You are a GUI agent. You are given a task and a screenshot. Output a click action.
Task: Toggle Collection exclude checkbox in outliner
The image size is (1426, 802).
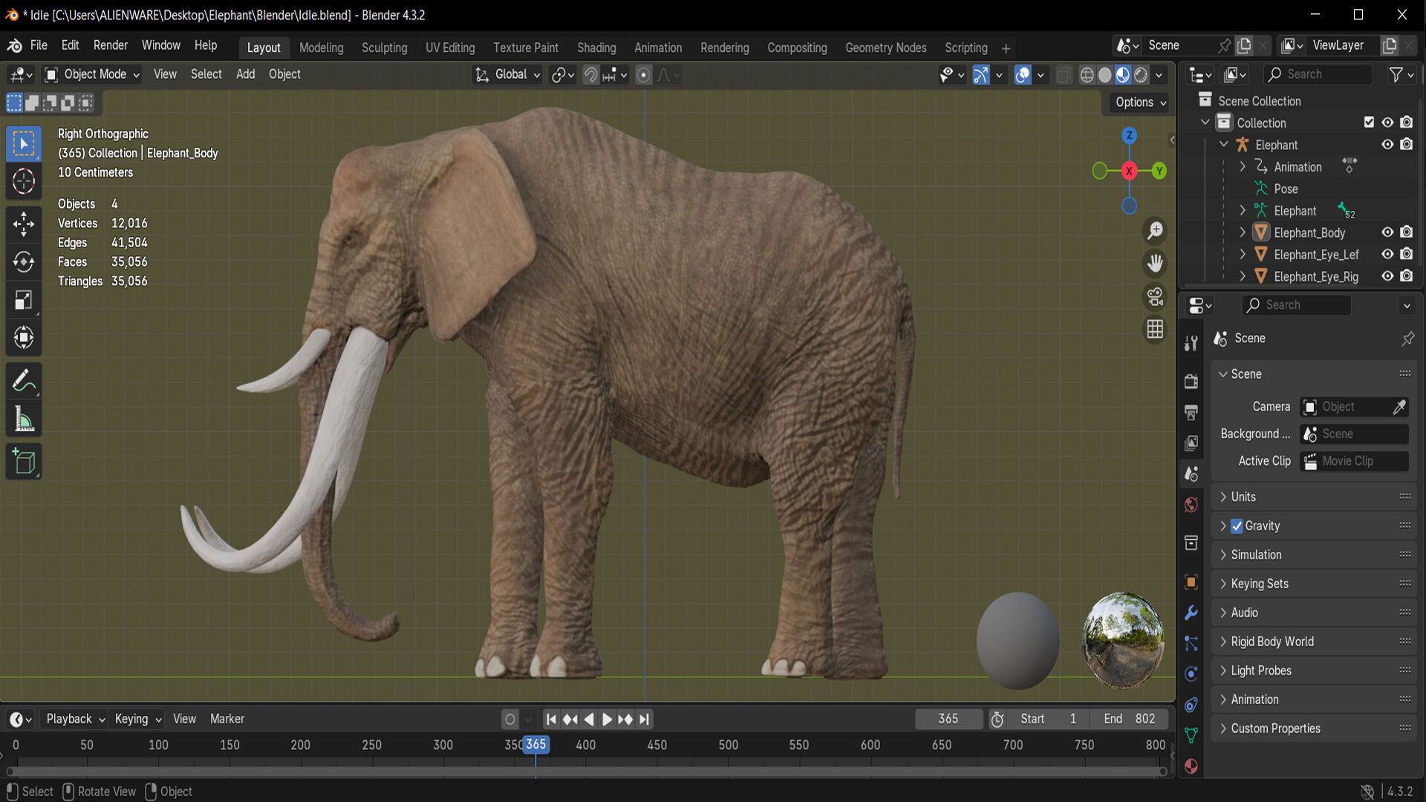pyautogui.click(x=1369, y=123)
